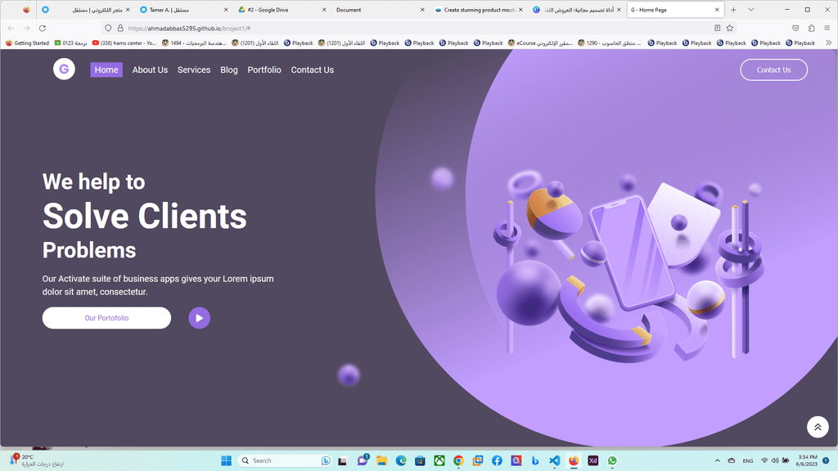This screenshot has height=471, width=838.
Task: Click the taskbar Search box
Action: click(286, 460)
